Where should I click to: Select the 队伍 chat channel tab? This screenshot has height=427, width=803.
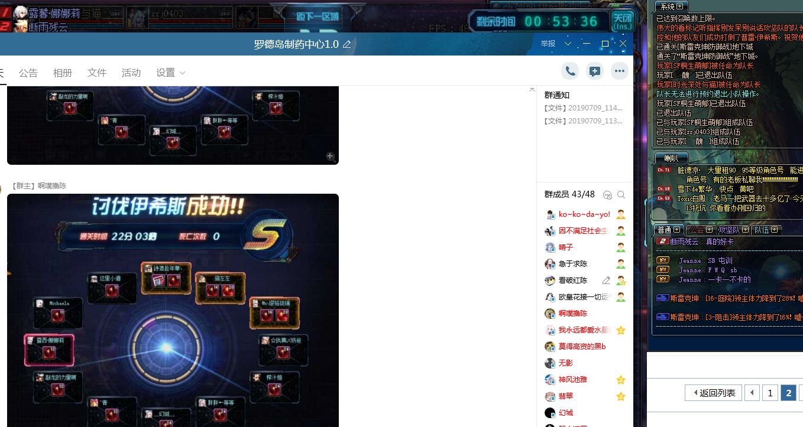[762, 230]
